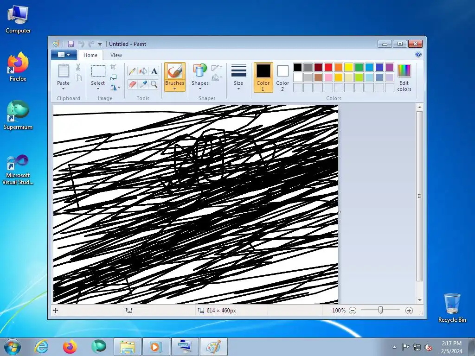The width and height of the screenshot is (475, 356).
Task: Click the zoom out minus button
Action: (353, 311)
